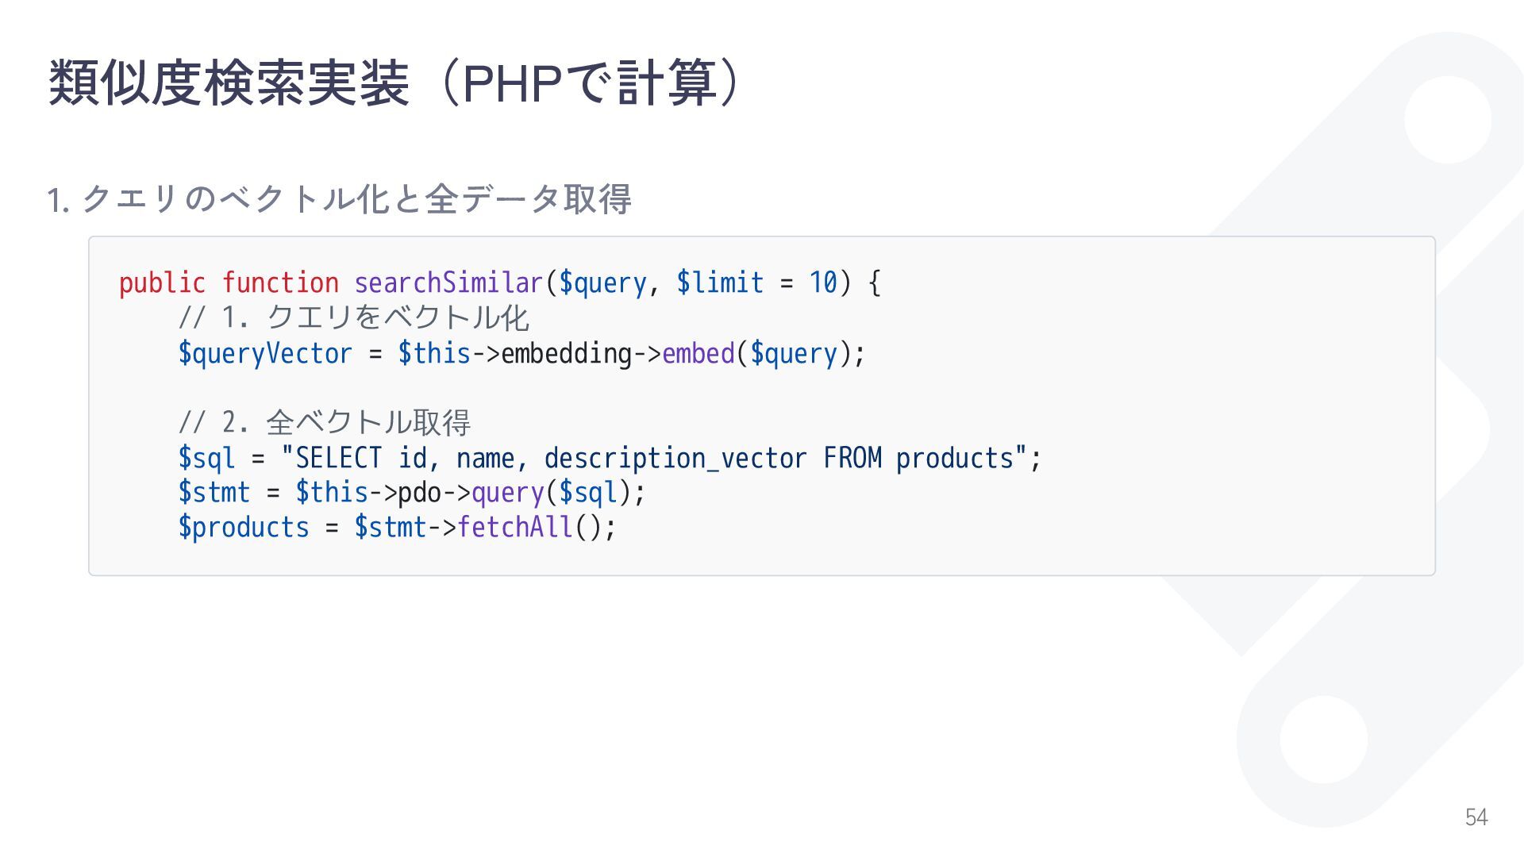
Task: Click 'FROM products' in the SQL string
Action: pyautogui.click(x=918, y=458)
